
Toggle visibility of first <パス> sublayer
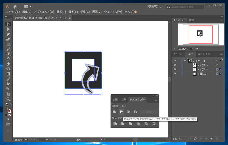tap(175, 65)
